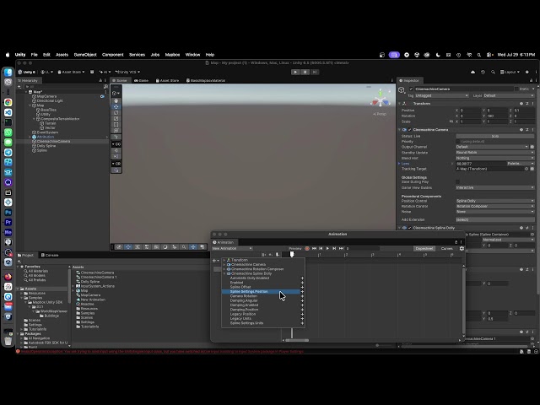540x405 pixels.
Task: Play the animation clip in Animation window
Action: [x=327, y=248]
